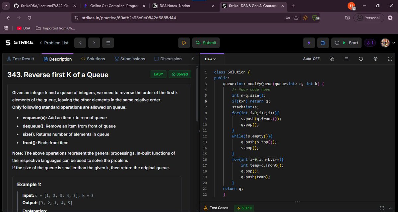
Task: Click the Strike logo
Action: point(19,43)
